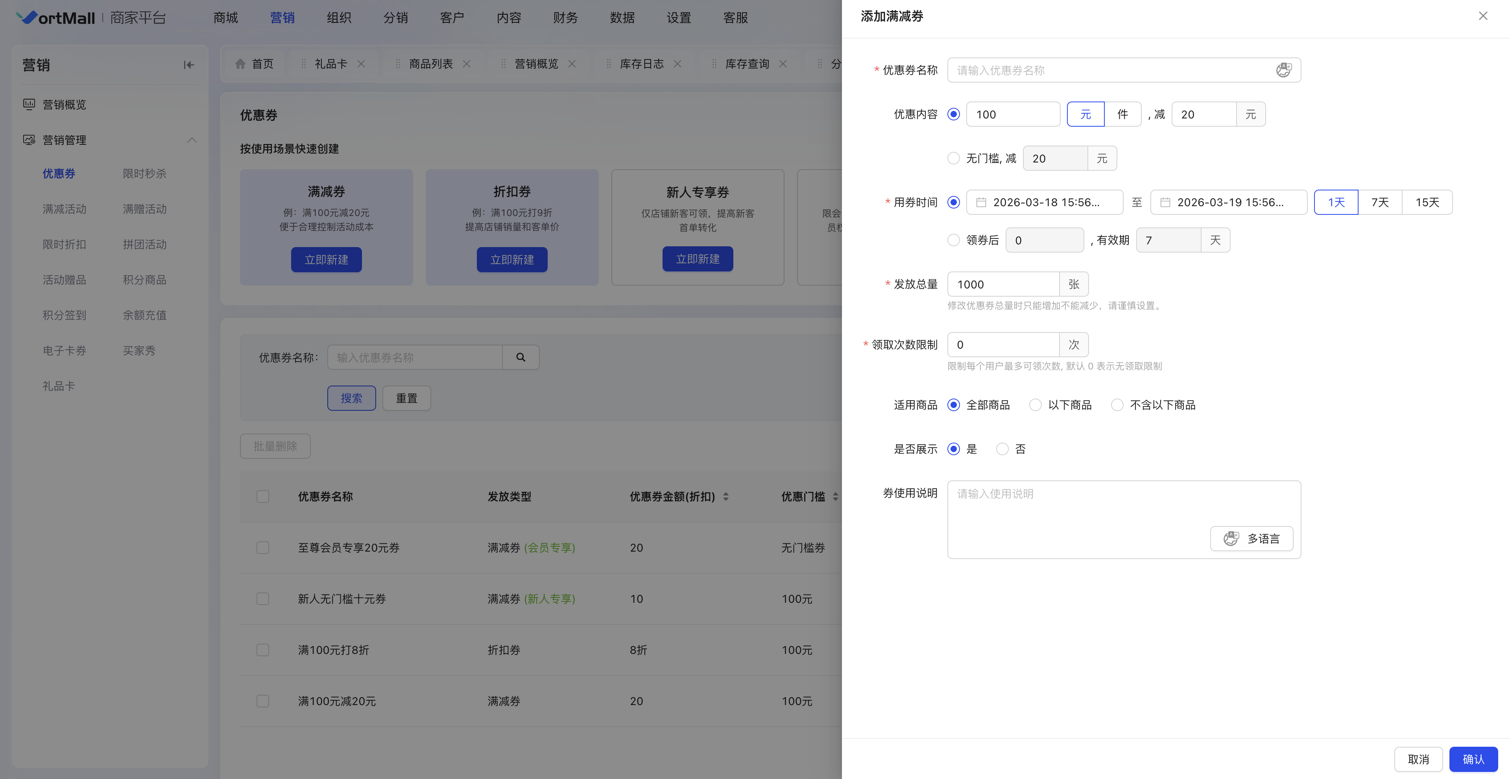Select the 领券后 validity radio option
The height and width of the screenshot is (779, 1510).
(953, 240)
